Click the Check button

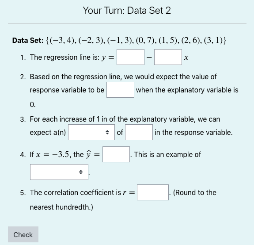(23, 234)
